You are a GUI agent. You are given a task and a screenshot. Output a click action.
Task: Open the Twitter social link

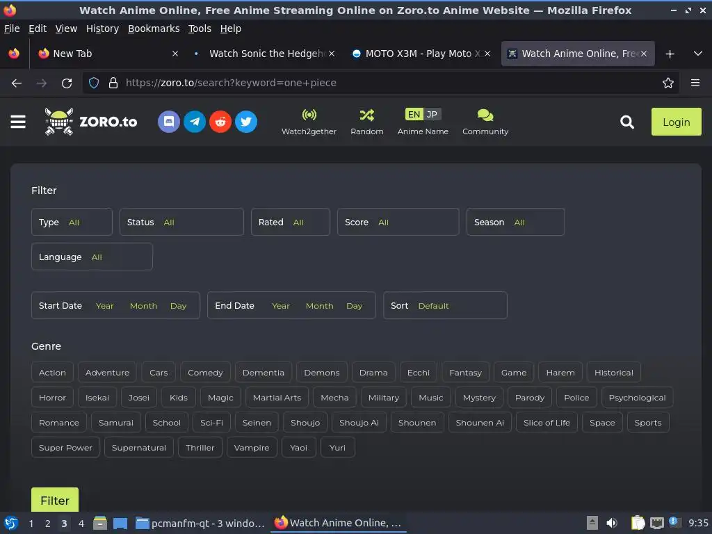246,122
